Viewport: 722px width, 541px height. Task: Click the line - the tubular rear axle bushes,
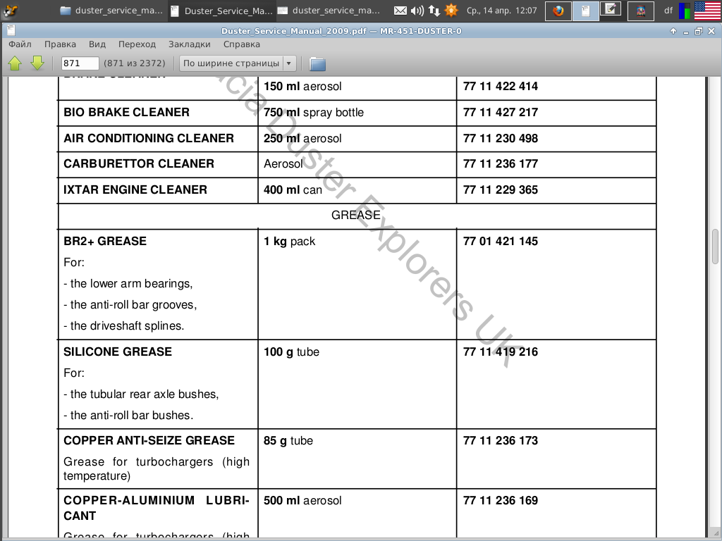tap(141, 394)
